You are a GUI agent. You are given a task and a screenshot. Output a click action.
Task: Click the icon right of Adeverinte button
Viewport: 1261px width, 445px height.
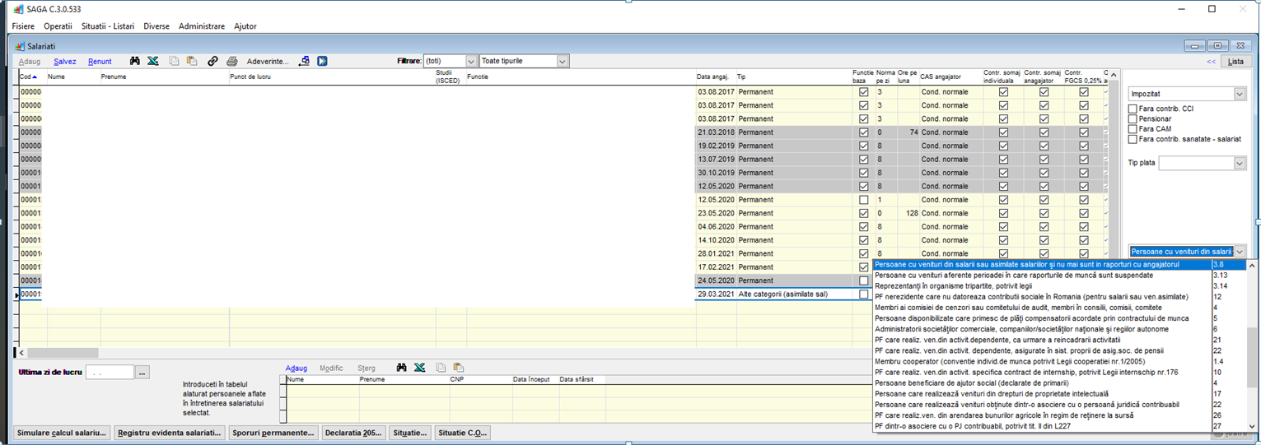click(304, 61)
